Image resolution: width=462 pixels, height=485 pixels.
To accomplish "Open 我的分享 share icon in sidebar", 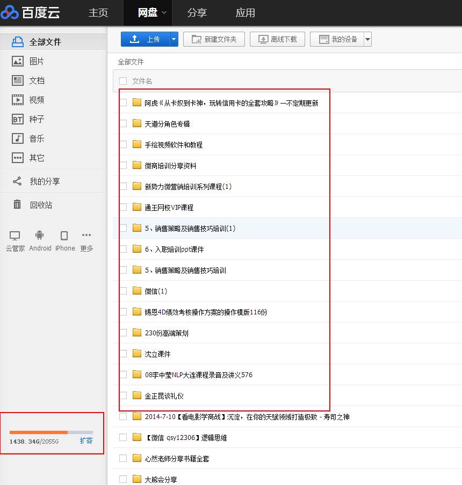I will pyautogui.click(x=18, y=181).
